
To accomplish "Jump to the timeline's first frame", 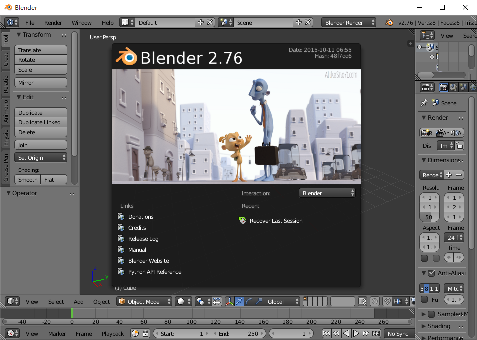I will coord(326,333).
